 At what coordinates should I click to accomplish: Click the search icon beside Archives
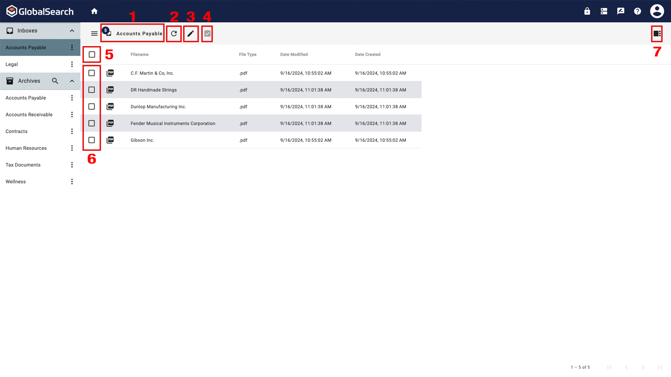click(x=55, y=81)
